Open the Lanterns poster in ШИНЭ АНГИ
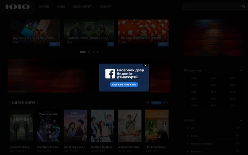The image size is (248, 155). (21, 126)
